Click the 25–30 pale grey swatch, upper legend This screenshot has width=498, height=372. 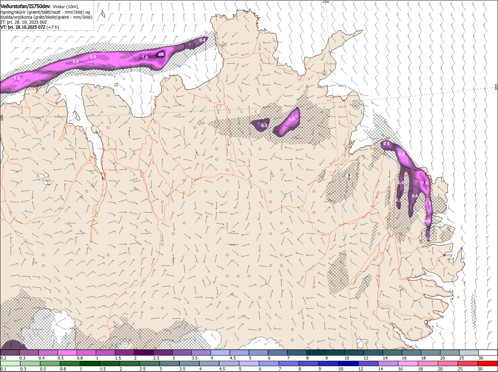point(469,353)
